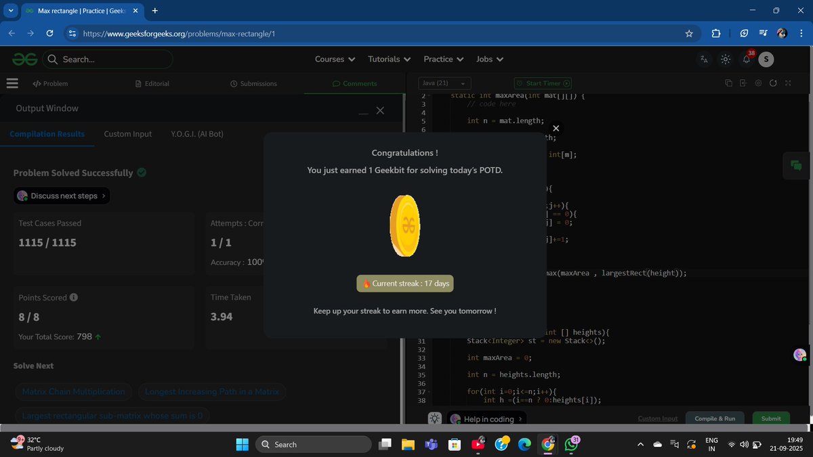Open Microsoft Edge from the taskbar

click(x=524, y=444)
